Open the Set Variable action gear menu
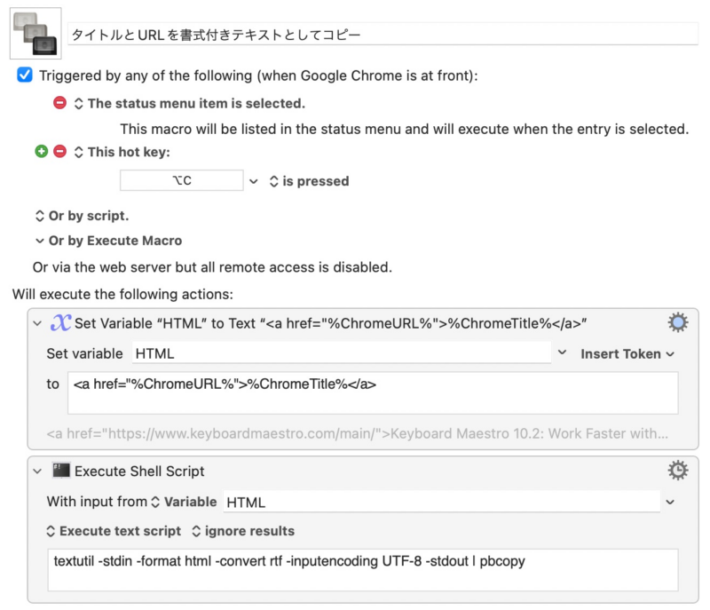Viewport: 710px width, 610px height. [x=678, y=322]
